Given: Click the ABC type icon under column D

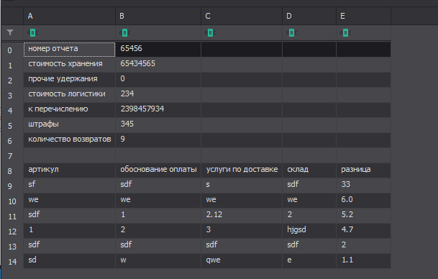Looking at the screenshot, I should click(x=291, y=33).
